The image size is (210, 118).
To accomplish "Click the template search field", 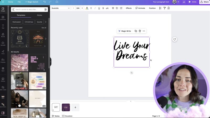I will pyautogui.click(x=29, y=9).
